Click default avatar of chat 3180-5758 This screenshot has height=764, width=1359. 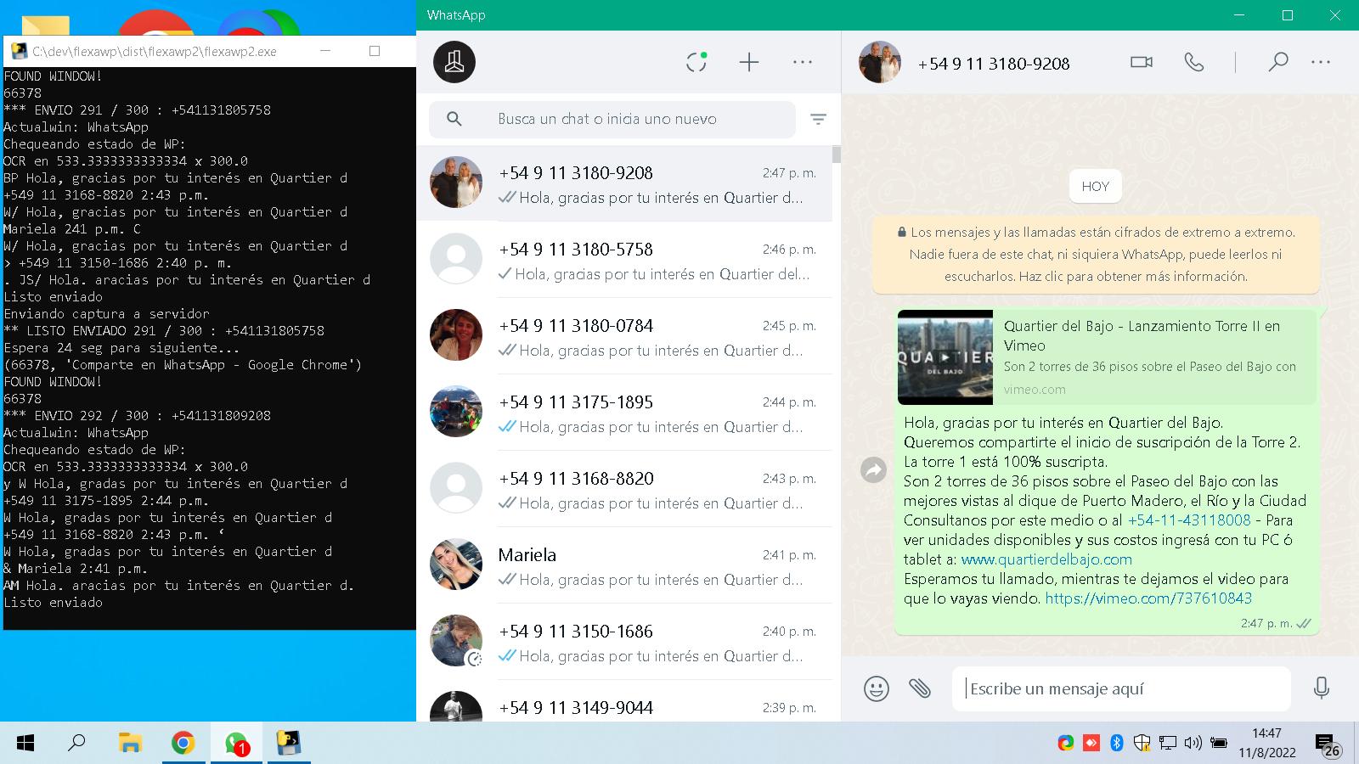tap(456, 259)
